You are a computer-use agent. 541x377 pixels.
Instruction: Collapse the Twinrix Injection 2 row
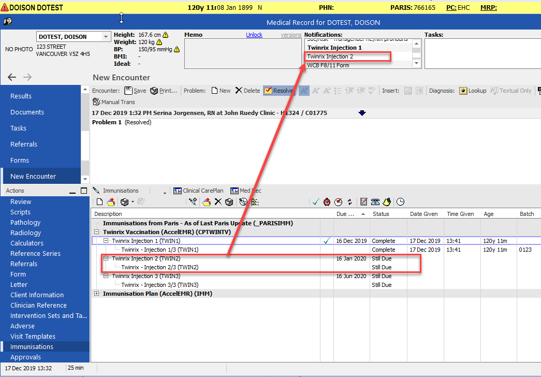106,258
